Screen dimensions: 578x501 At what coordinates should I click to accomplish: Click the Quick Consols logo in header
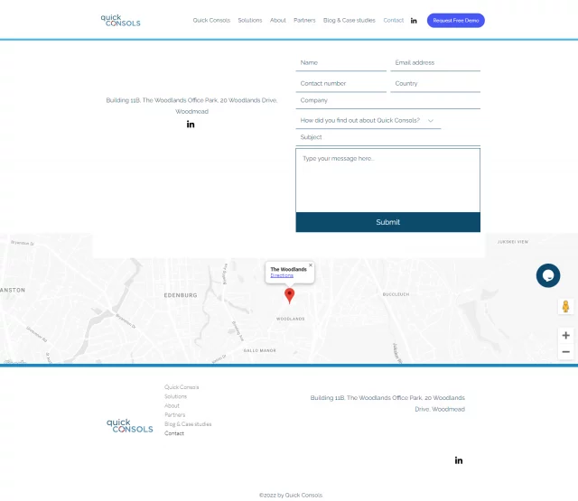click(x=120, y=20)
